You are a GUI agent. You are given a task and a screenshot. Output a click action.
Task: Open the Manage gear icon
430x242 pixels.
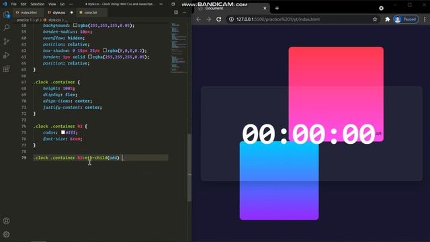point(6,235)
